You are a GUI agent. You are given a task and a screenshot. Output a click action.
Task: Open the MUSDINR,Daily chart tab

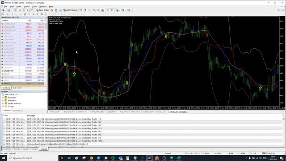click(x=97, y=111)
